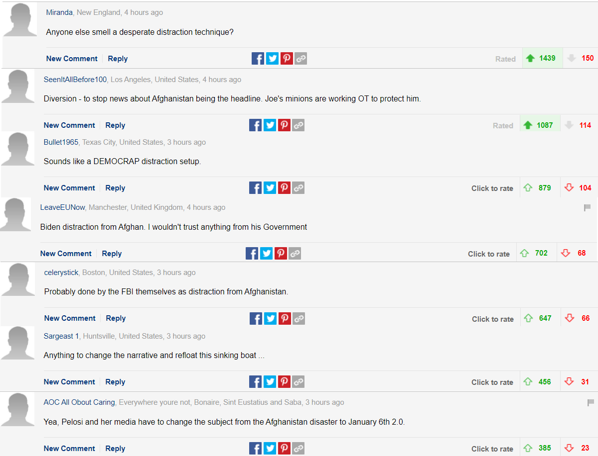
Task: Flag LeaveEUNow's comment as inappropriate
Action: click(x=587, y=207)
